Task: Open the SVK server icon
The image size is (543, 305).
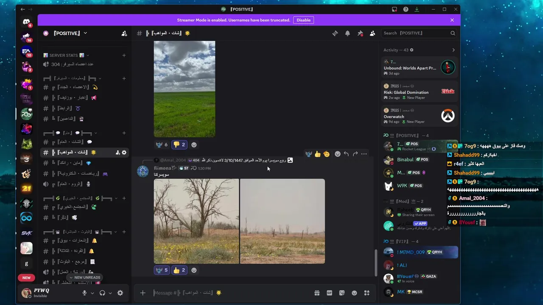Action: point(26,233)
